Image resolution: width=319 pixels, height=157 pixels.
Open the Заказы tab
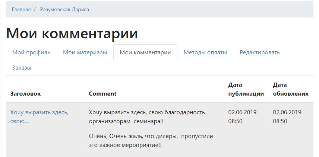22,68
